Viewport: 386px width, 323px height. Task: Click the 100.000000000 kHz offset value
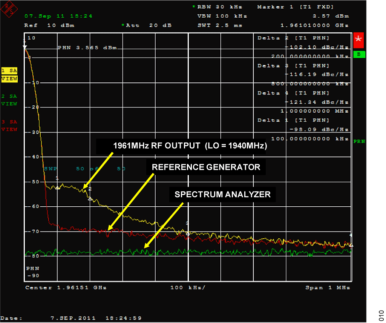pos(310,139)
